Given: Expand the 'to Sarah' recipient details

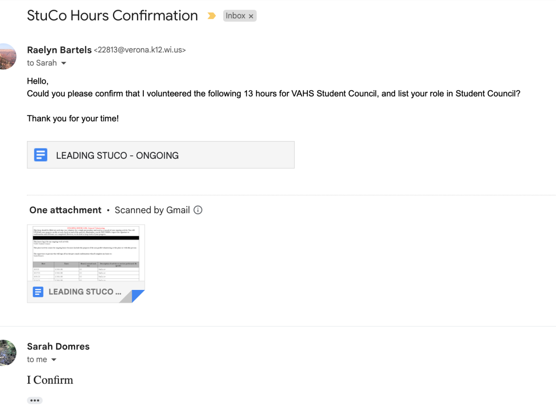Looking at the screenshot, I should coord(64,63).
